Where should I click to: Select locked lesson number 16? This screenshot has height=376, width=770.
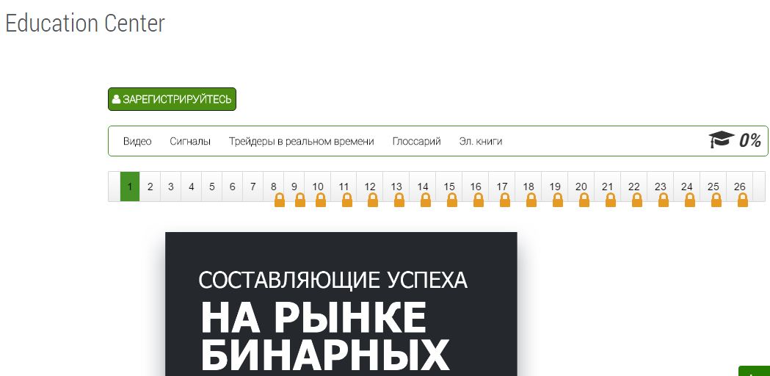pos(476,187)
